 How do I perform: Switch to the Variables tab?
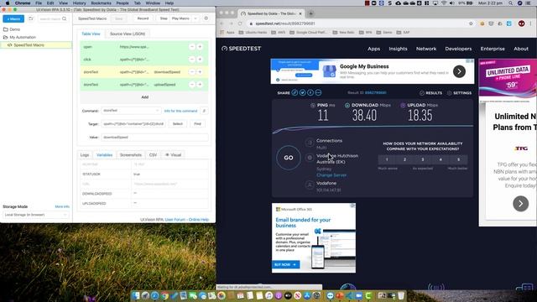(104, 155)
